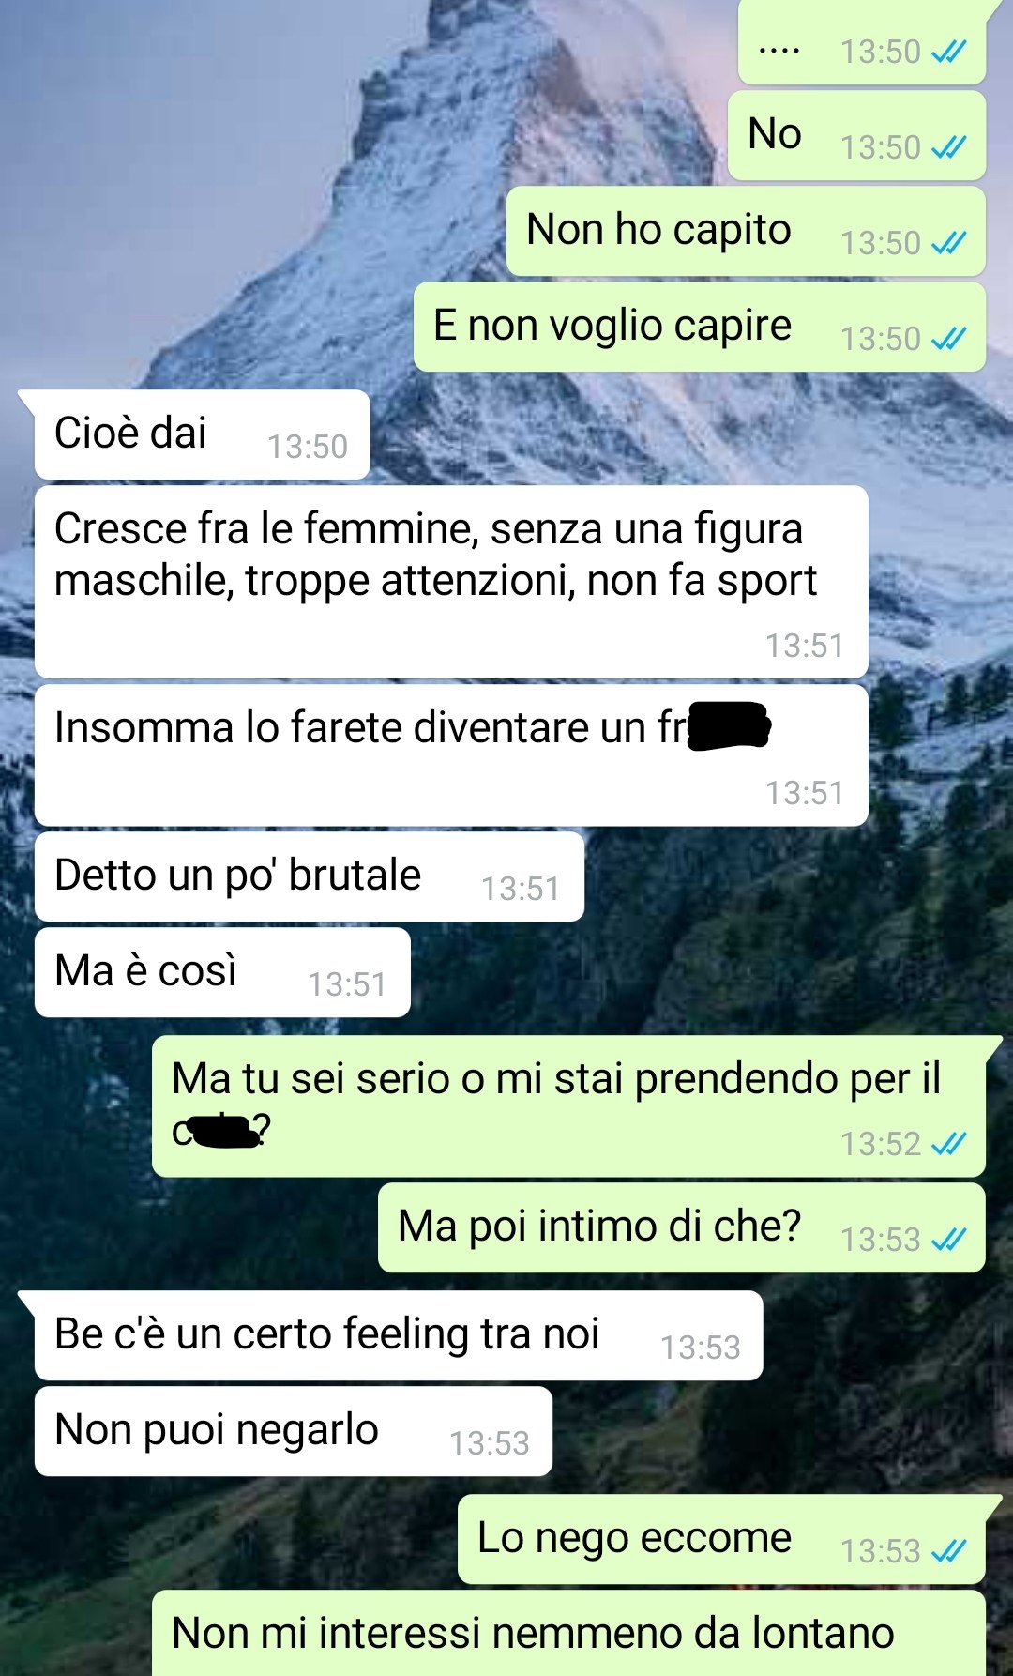The height and width of the screenshot is (1676, 1013).
Task: Select 'Non mi interessi nemmeno da lontano' message
Action: (x=568, y=1633)
